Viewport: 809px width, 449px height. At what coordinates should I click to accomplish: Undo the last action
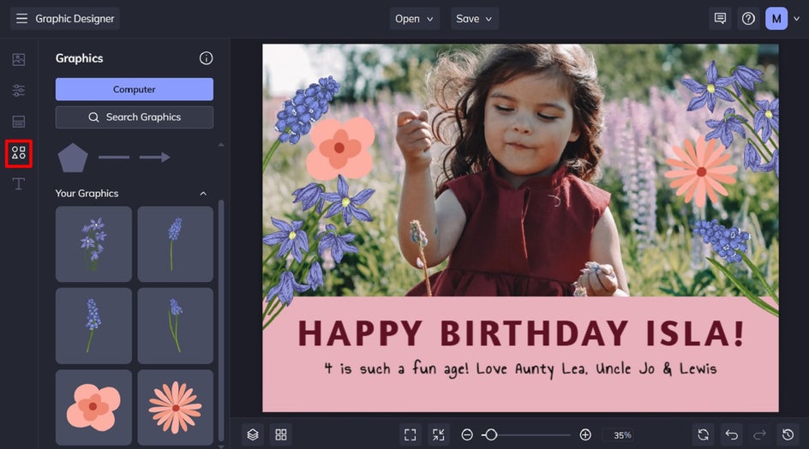point(732,434)
